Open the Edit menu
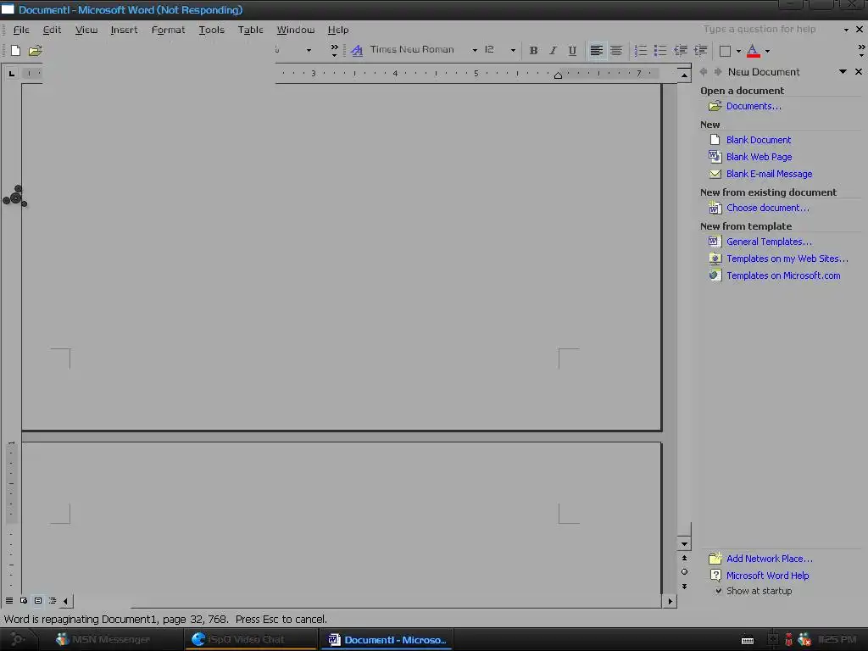This screenshot has height=651, width=868. coord(52,30)
